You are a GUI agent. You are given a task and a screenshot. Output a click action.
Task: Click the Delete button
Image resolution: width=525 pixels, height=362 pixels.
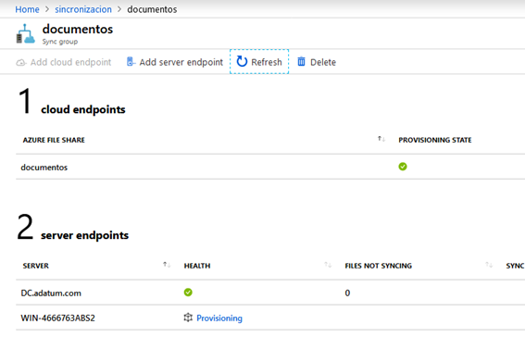click(317, 62)
